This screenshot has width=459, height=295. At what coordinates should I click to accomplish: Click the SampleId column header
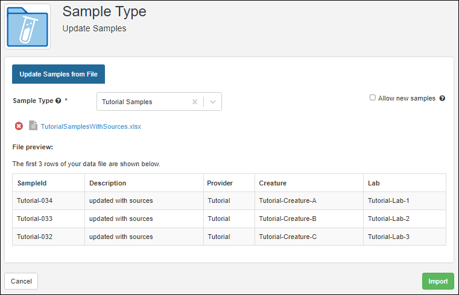[28, 183]
